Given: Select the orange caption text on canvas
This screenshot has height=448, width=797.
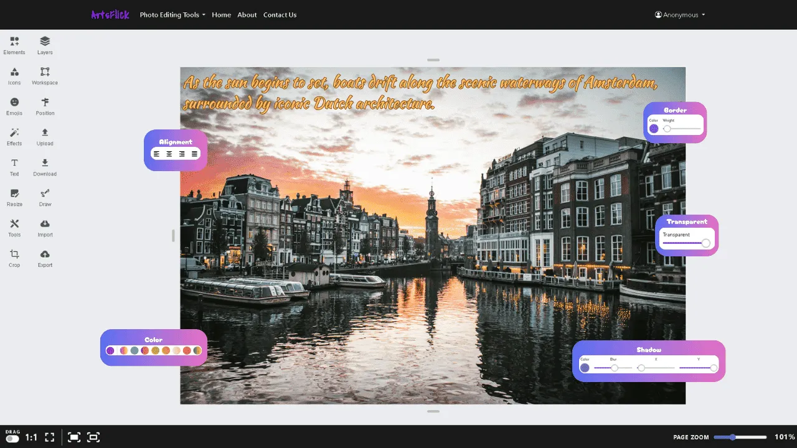Looking at the screenshot, I should pyautogui.click(x=420, y=93).
